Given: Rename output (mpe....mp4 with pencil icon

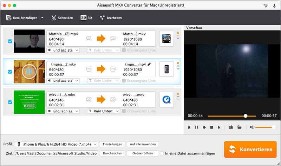Looking at the screenshot, I should coord(149,64).
